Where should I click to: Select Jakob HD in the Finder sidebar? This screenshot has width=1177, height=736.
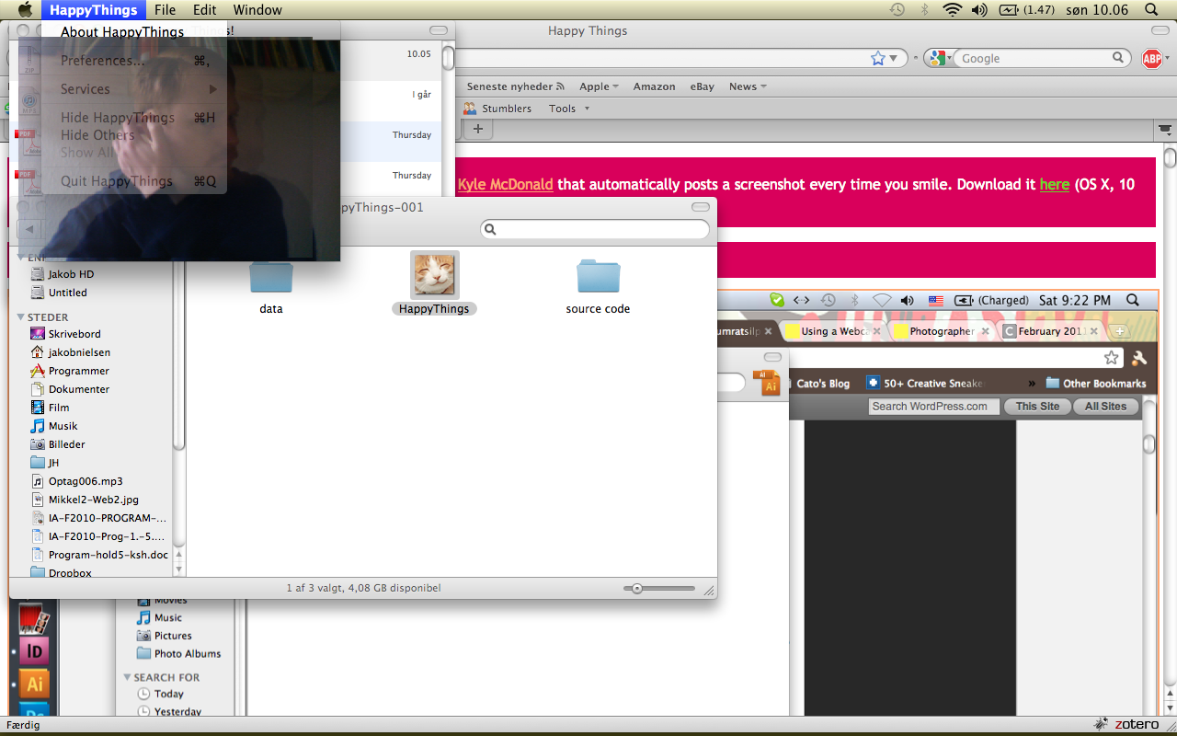tap(71, 274)
